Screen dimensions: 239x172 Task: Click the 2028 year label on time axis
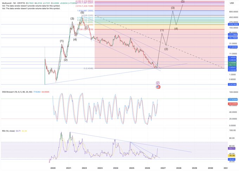click(179, 168)
